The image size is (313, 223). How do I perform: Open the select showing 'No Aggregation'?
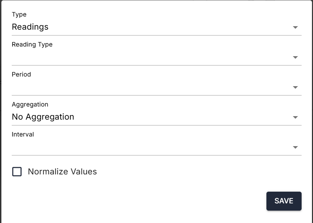pos(152,117)
